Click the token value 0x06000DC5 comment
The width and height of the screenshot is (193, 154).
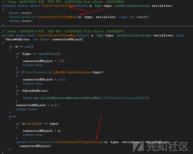point(28,2)
